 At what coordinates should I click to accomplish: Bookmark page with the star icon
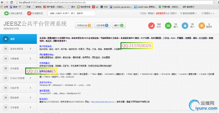coord(214,2)
